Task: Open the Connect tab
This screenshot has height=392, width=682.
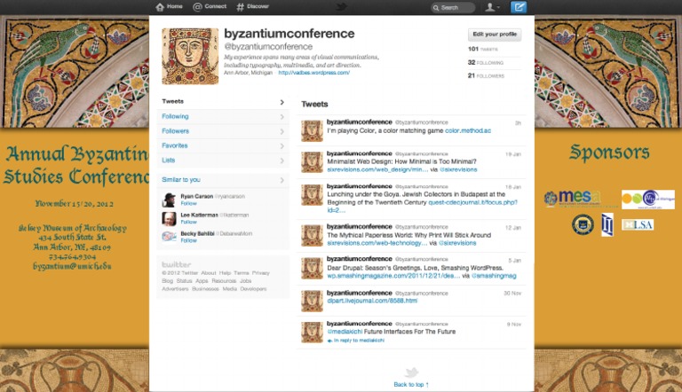Action: pos(210,6)
